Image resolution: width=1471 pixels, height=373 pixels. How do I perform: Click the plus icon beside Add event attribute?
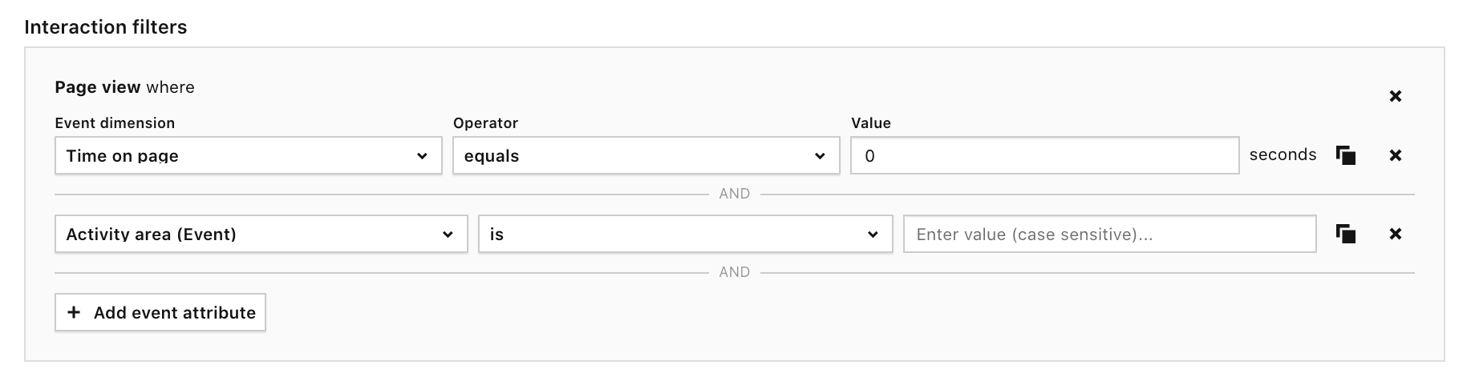74,312
